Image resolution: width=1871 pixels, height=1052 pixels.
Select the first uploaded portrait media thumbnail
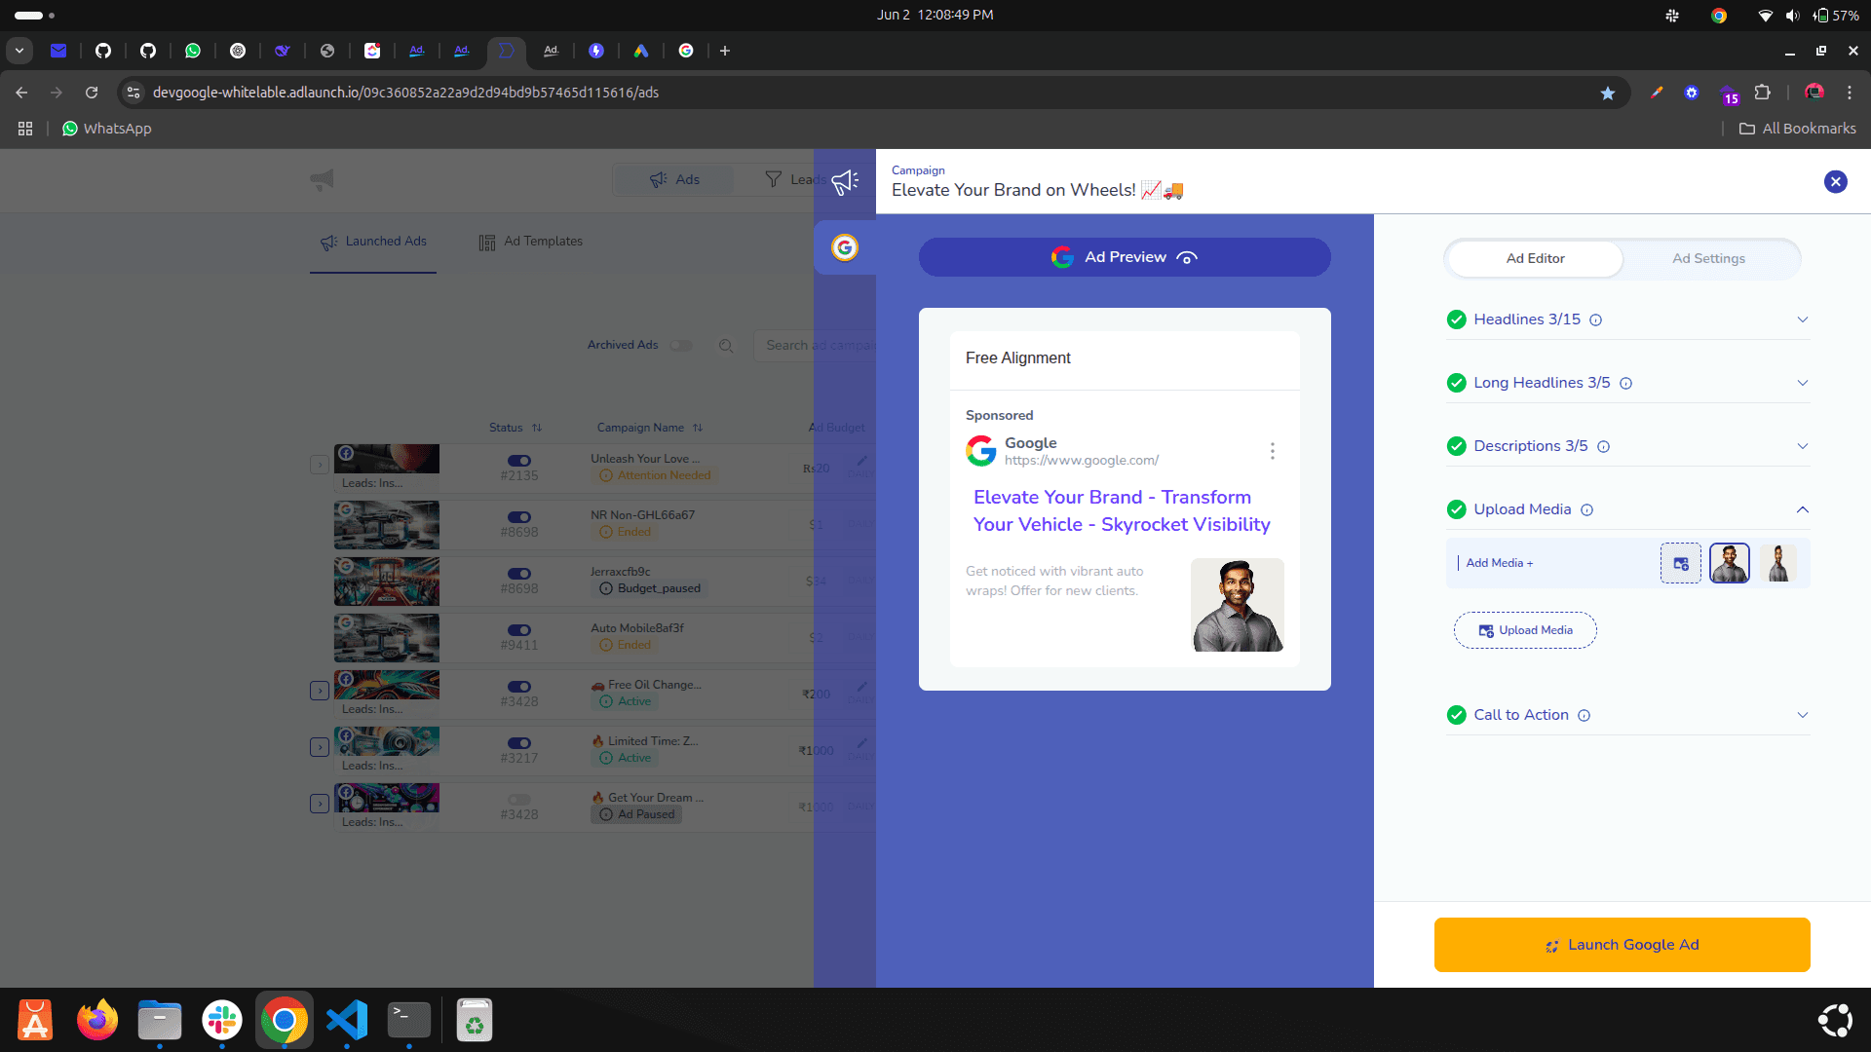tap(1730, 563)
